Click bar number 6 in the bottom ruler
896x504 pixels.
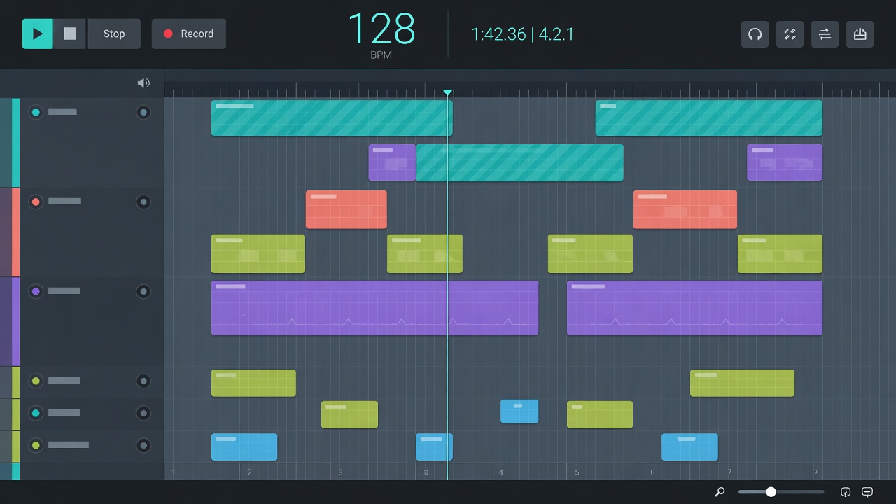tap(652, 472)
